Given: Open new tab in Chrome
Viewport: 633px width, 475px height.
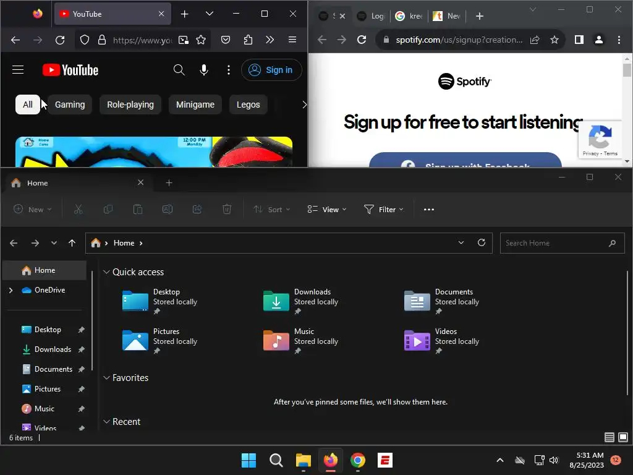Looking at the screenshot, I should 480,15.
